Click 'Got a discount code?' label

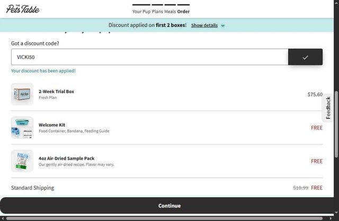pos(35,43)
